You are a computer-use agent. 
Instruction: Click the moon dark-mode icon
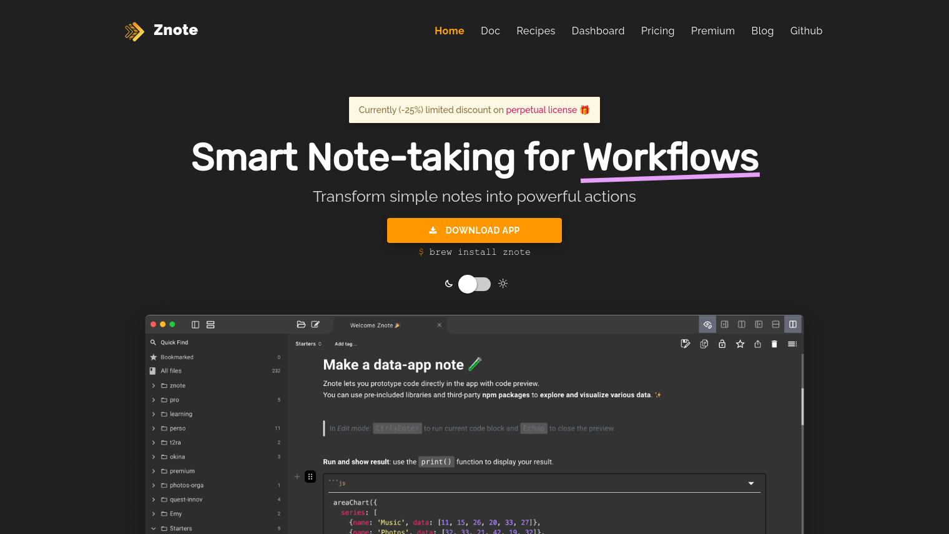coord(448,284)
